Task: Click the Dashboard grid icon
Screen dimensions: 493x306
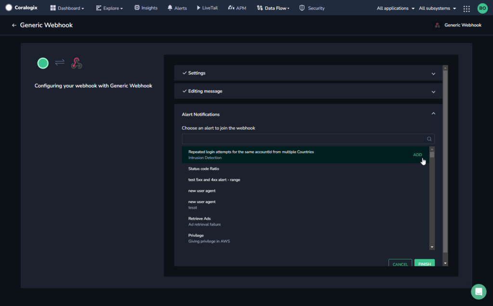Action: tap(53, 8)
